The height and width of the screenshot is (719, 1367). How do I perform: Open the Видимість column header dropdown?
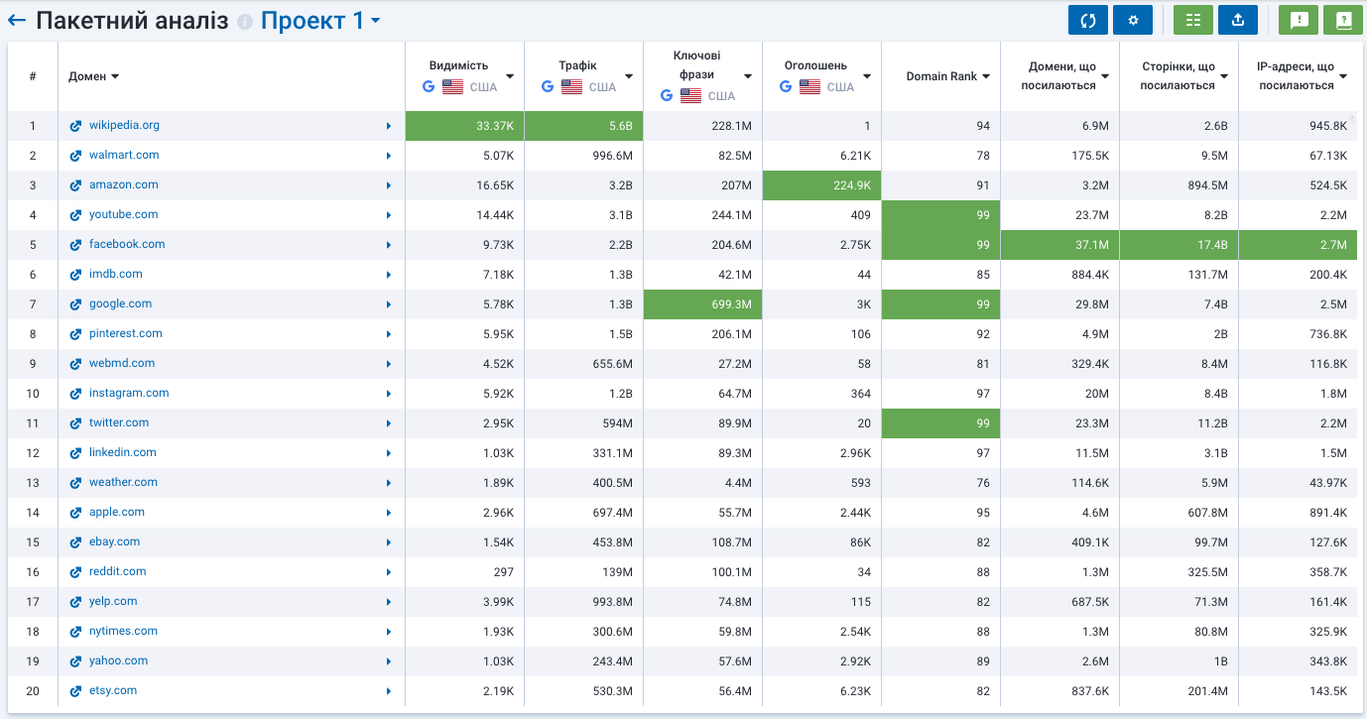click(509, 76)
